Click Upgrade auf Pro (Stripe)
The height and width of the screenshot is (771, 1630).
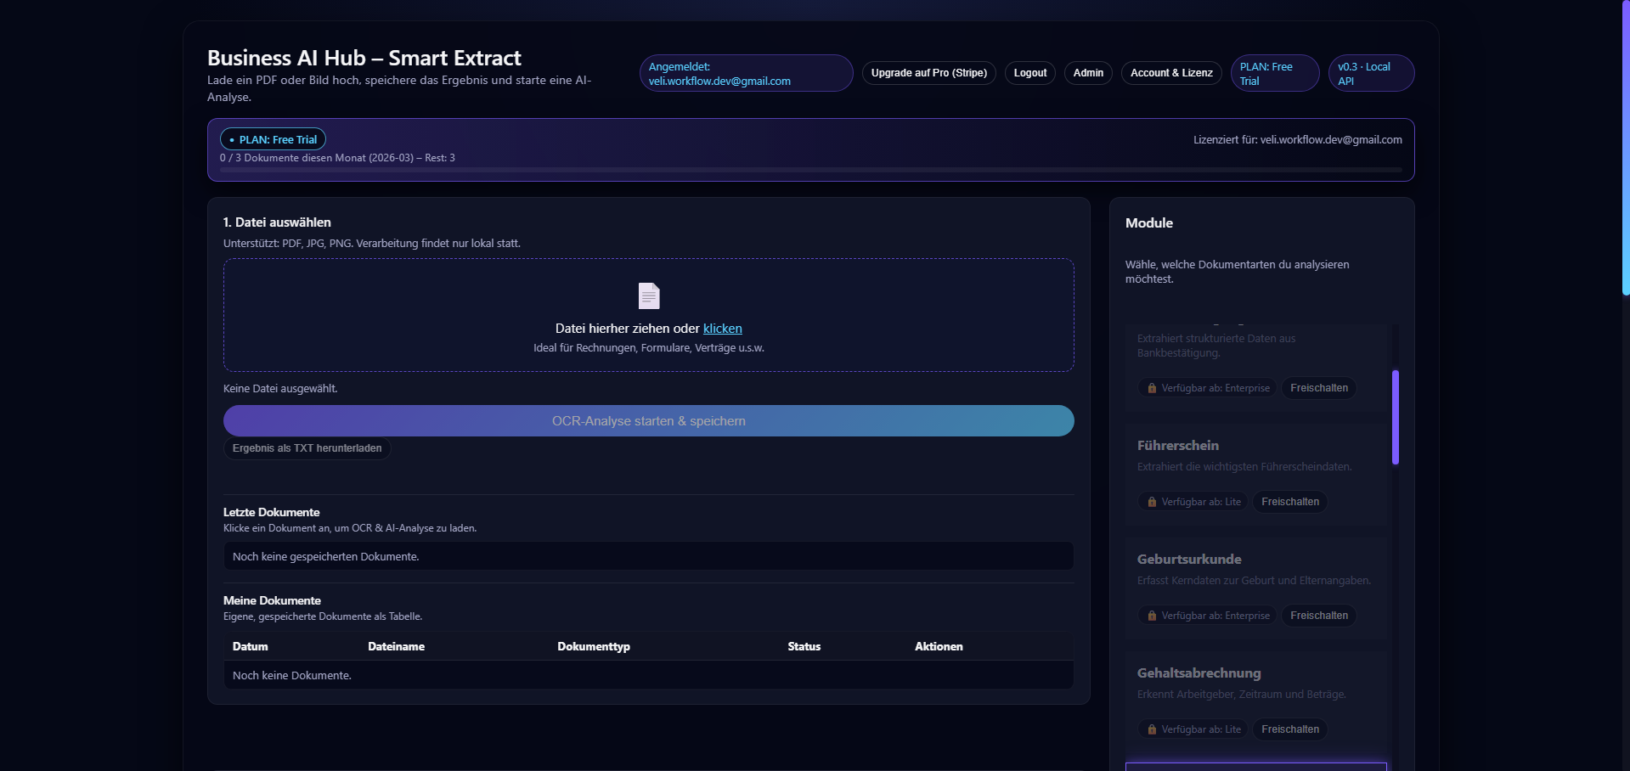point(928,73)
